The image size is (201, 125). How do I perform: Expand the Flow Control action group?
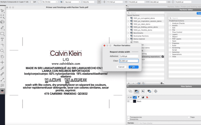pyautogui.click(x=170, y=32)
